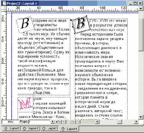
Task: Click the undo arrow button
Action: pos(58,121)
